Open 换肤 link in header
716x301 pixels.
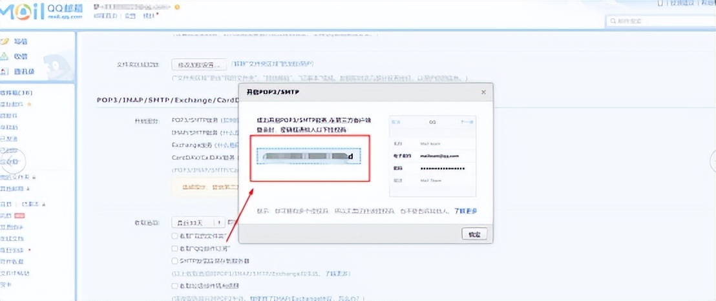click(149, 16)
